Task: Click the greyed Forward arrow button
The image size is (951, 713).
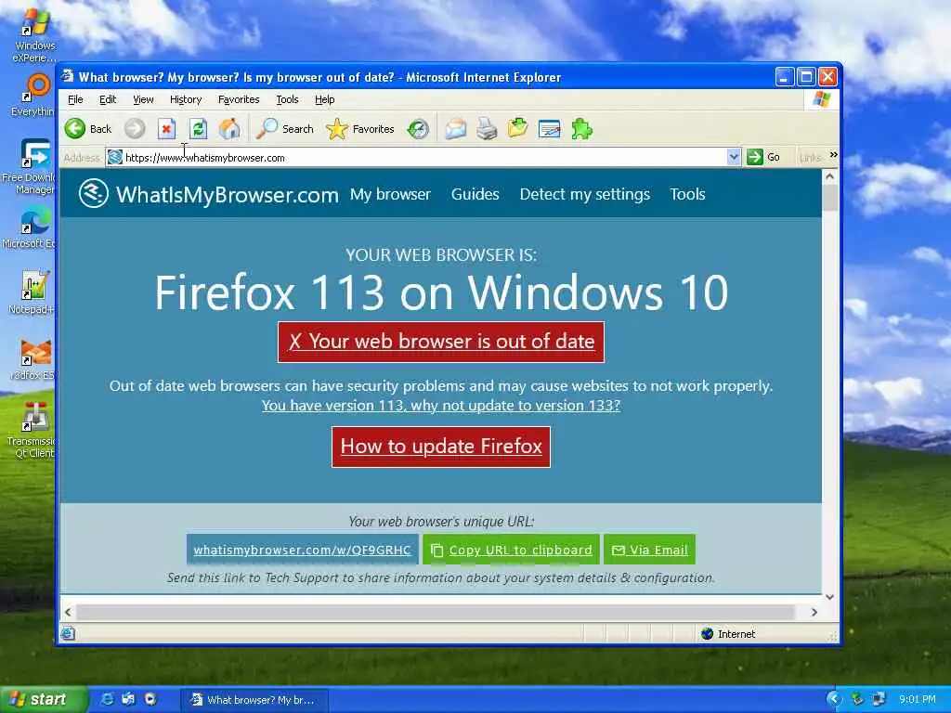Action: (135, 128)
